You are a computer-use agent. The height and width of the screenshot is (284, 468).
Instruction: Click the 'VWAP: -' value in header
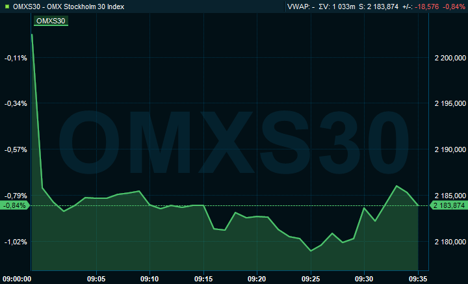click(x=301, y=6)
